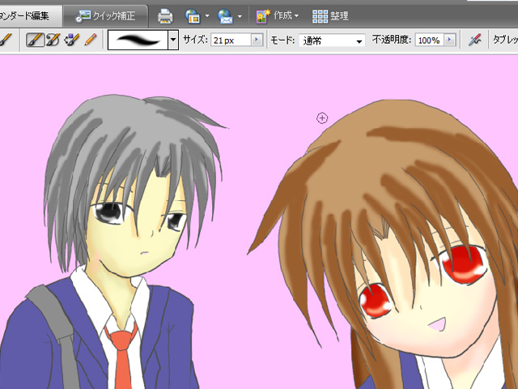Open the web photo gallery icon
The image size is (518, 389).
[x=193, y=16]
